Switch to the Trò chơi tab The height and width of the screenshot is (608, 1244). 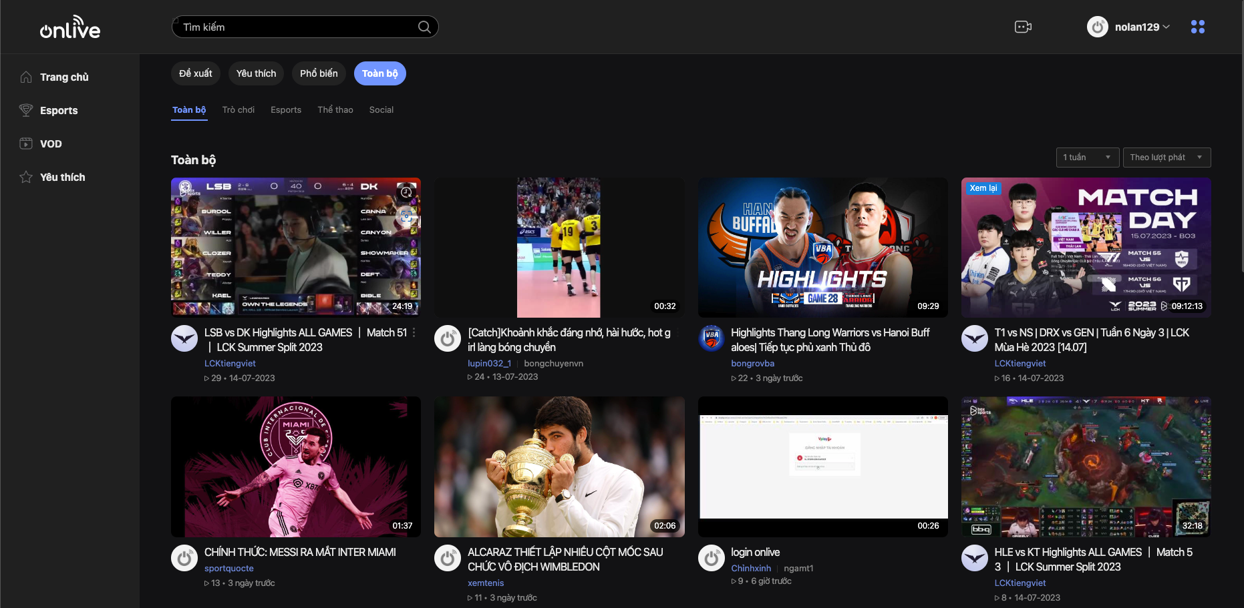pyautogui.click(x=239, y=109)
